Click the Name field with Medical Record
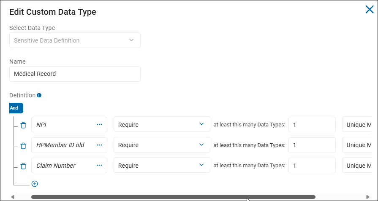 (75, 74)
